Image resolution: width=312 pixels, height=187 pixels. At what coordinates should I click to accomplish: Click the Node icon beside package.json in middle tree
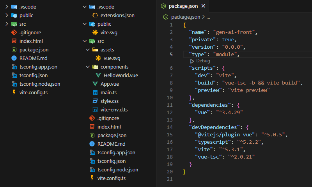click(92, 135)
